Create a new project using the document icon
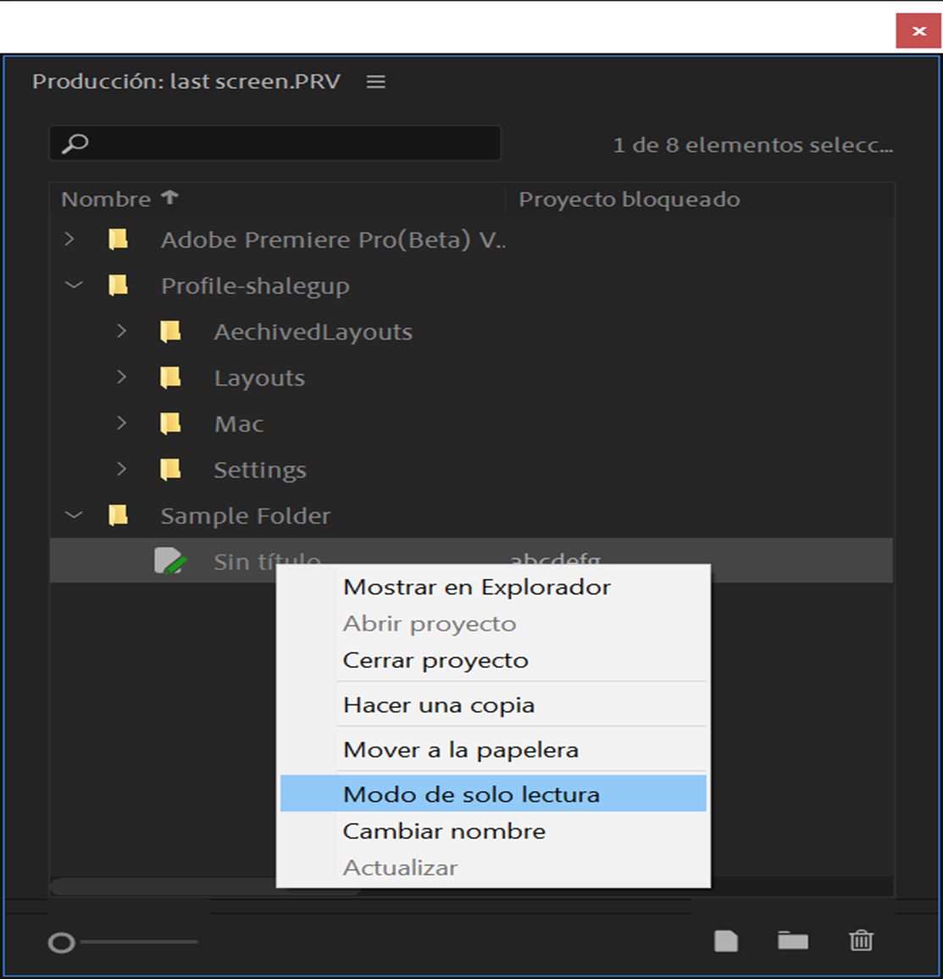The height and width of the screenshot is (979, 943). tap(726, 940)
